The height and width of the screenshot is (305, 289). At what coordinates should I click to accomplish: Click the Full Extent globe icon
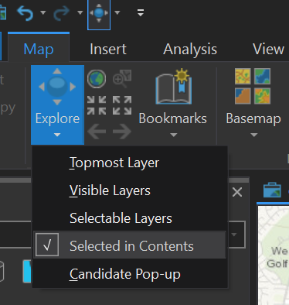[97, 79]
